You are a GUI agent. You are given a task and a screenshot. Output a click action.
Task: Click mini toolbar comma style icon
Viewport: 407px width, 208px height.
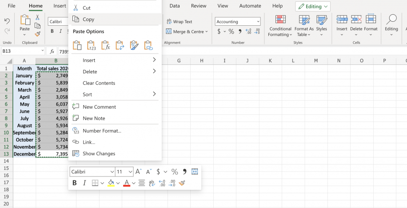point(184,172)
